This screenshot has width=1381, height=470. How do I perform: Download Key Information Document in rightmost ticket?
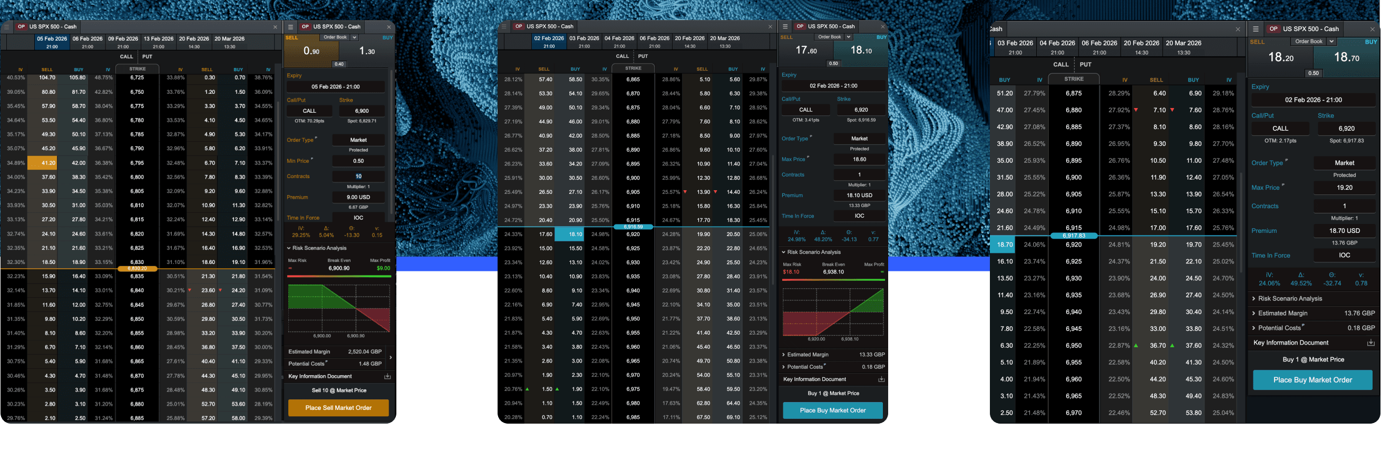tap(1370, 343)
